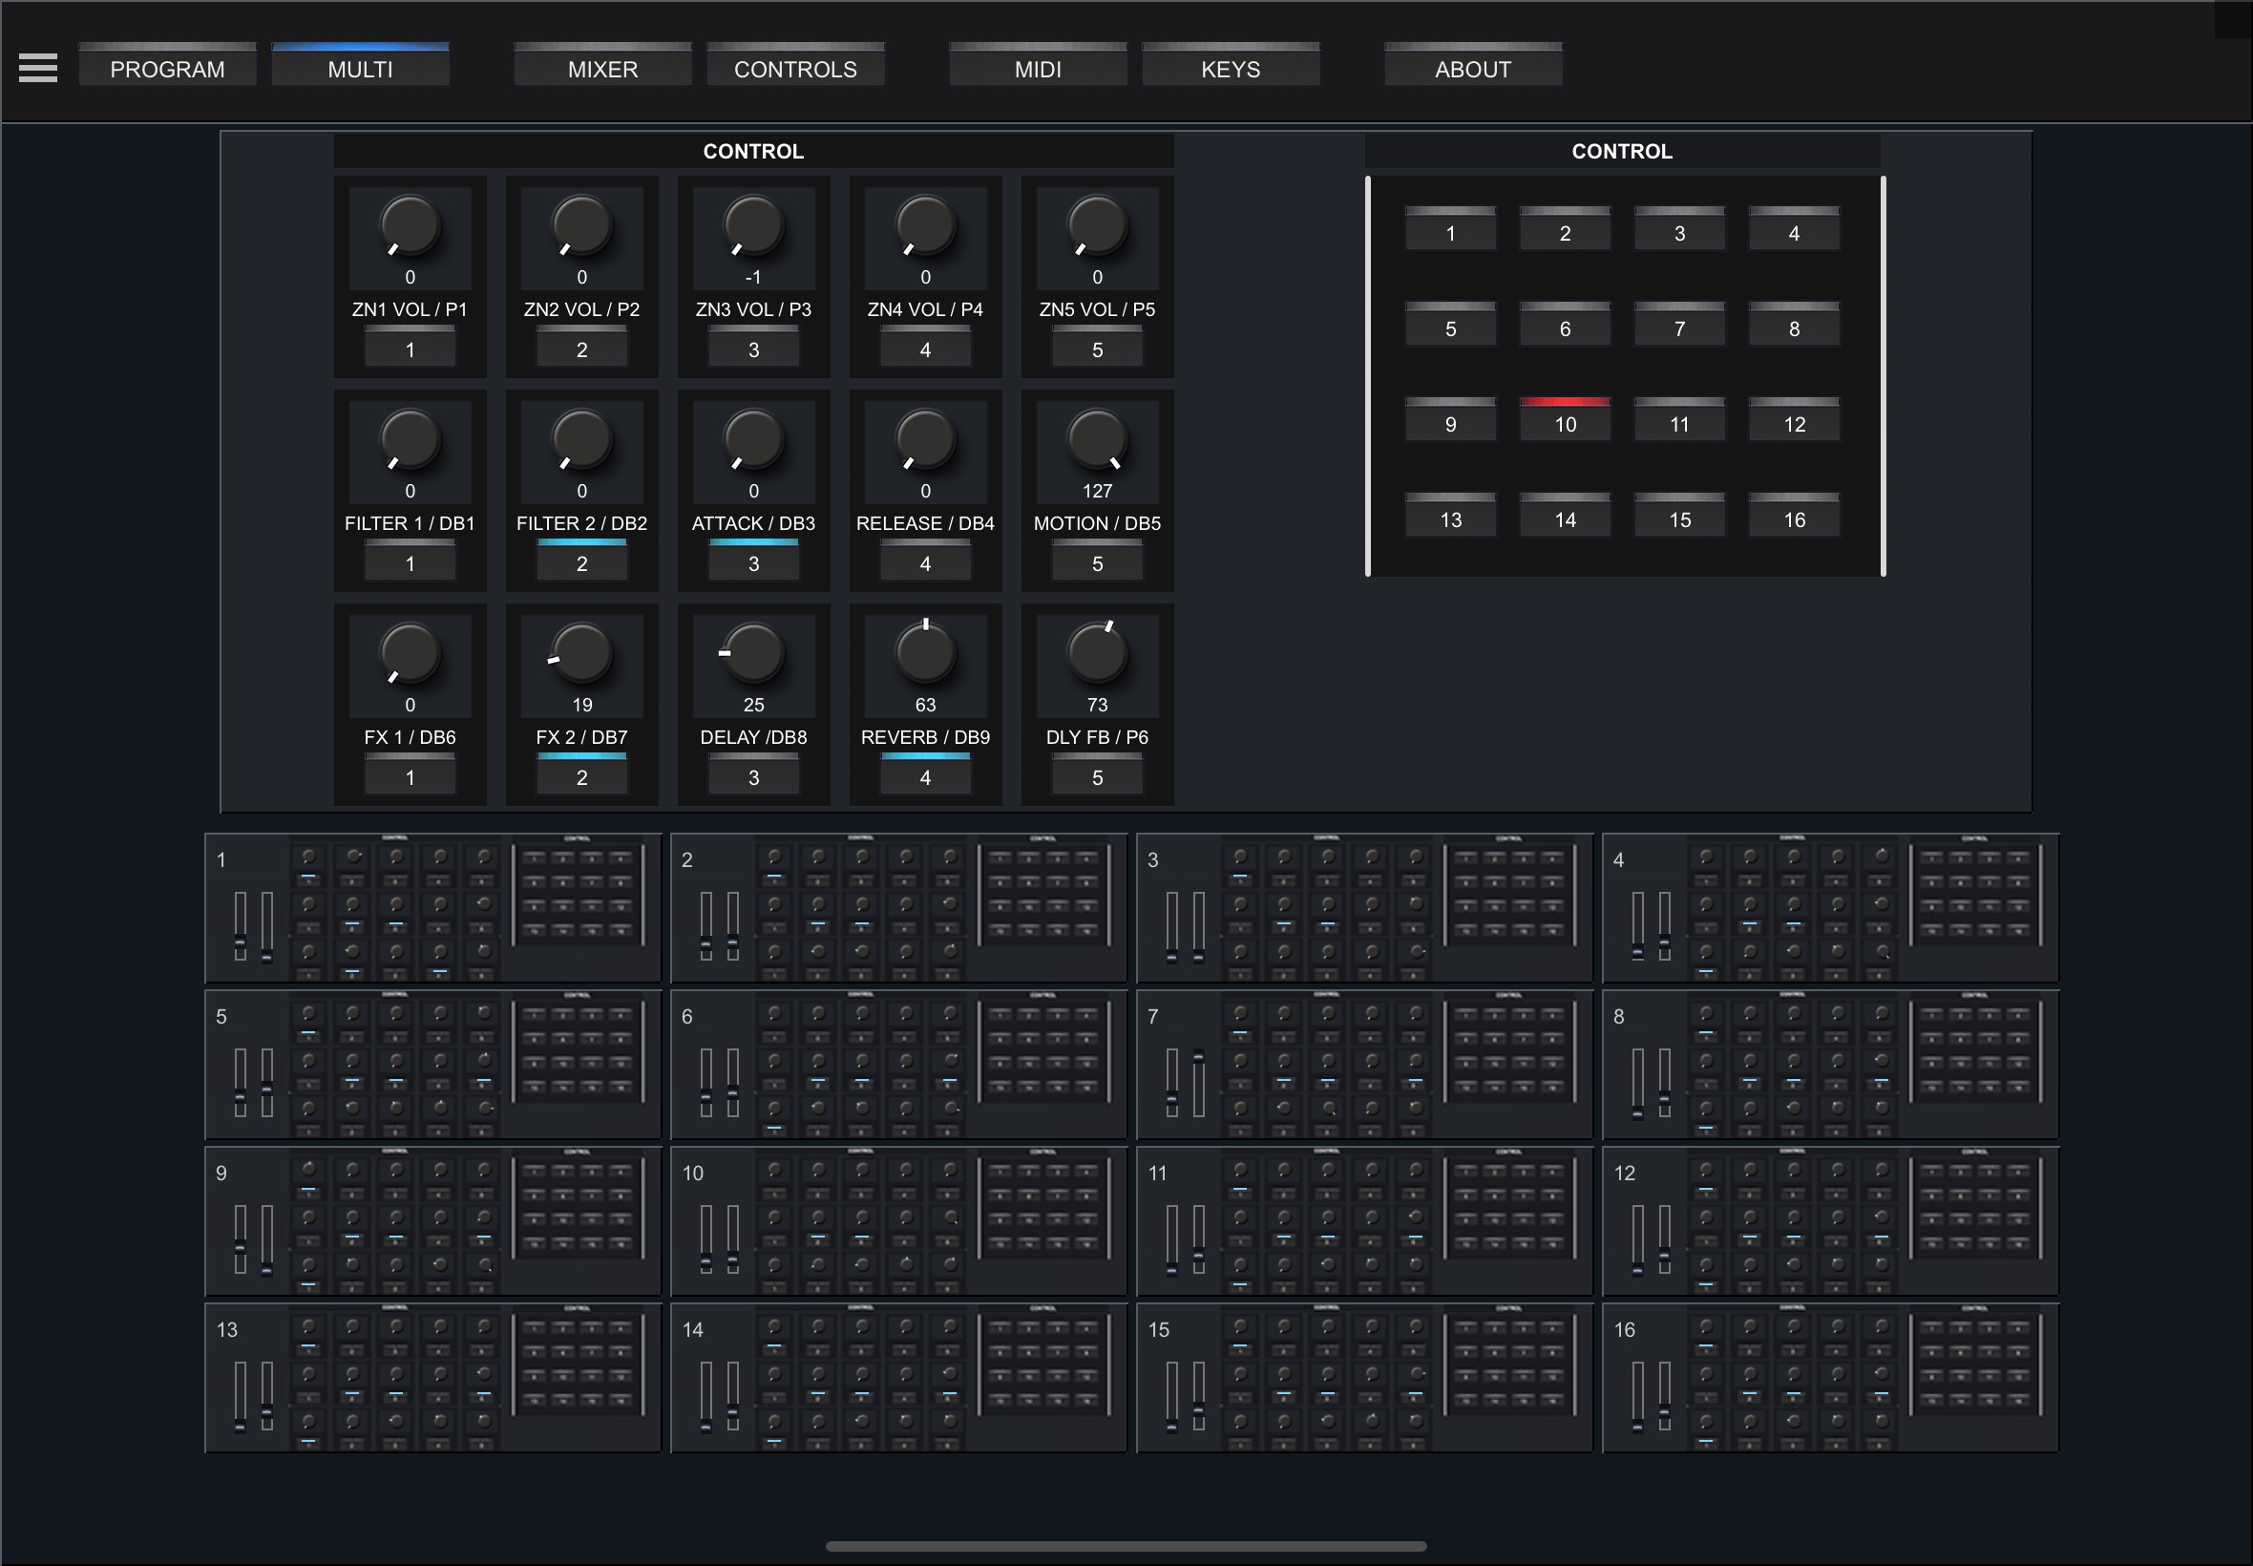Toggle button 3 under ZN3 VOL / P3
2253x1566 pixels.
[753, 349]
